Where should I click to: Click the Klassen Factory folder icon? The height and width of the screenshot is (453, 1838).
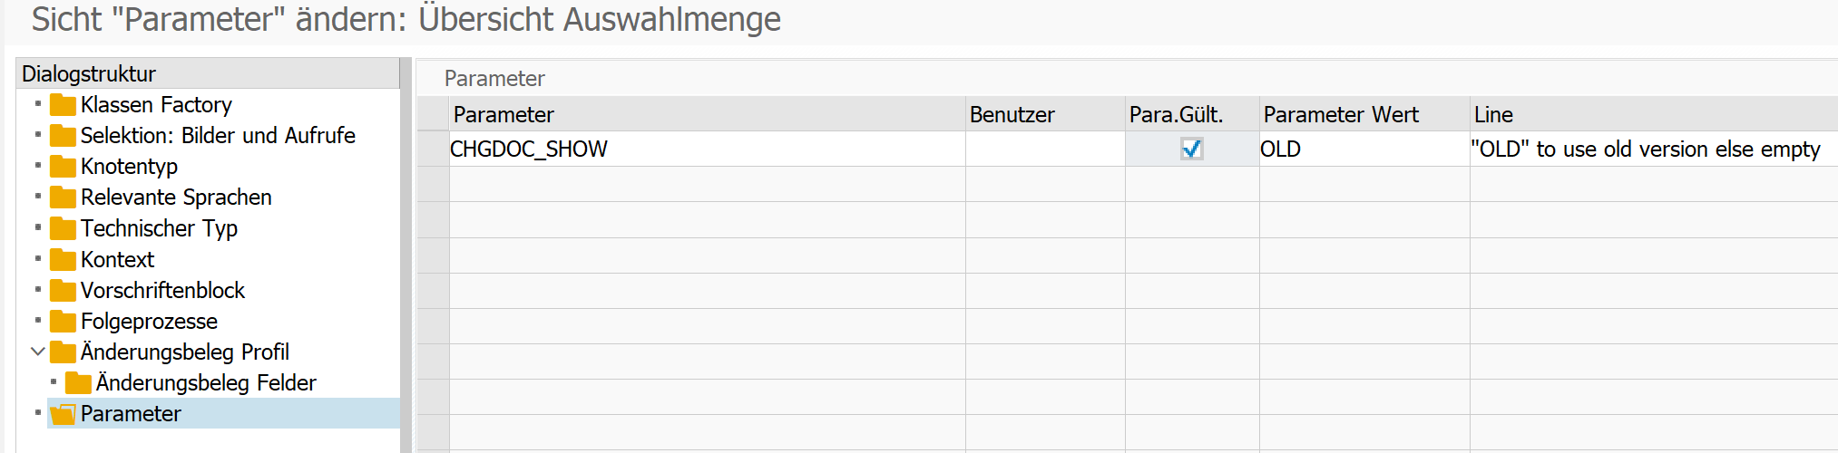63,105
